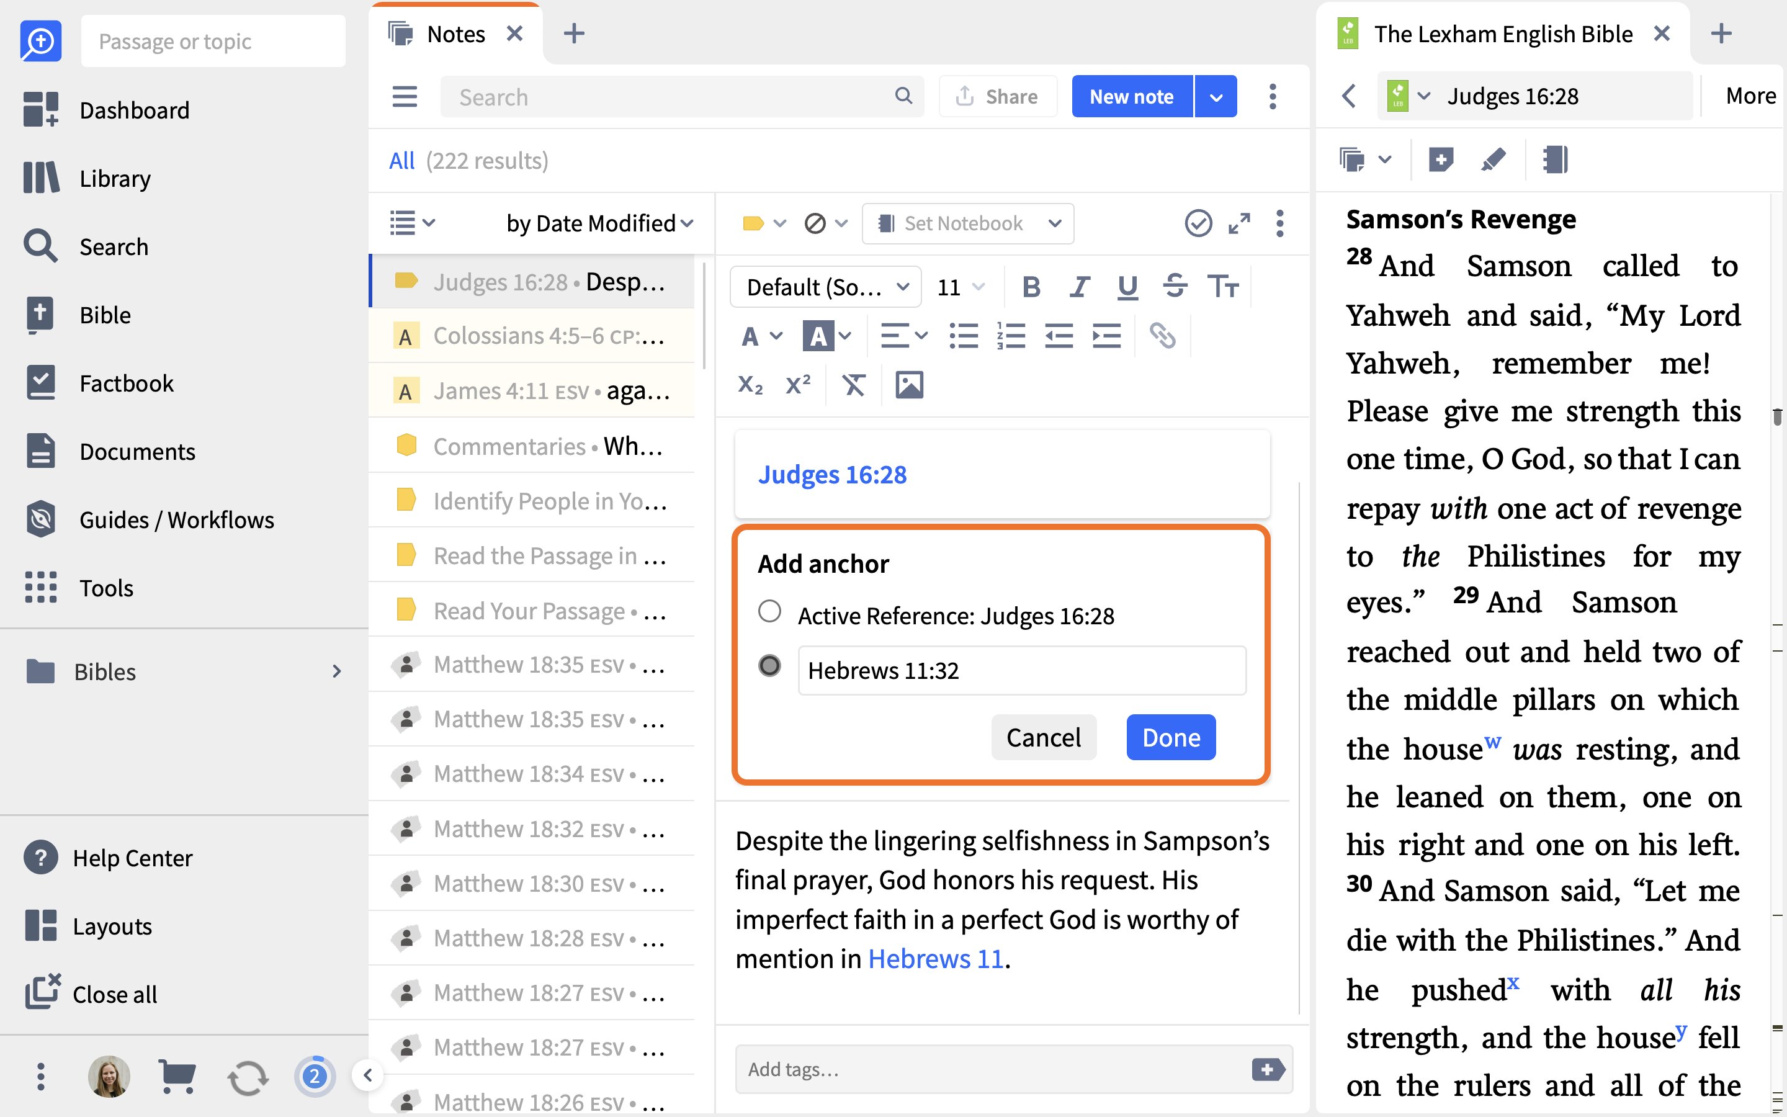Screen dimensions: 1787x1117
Task: Click the Share button
Action: (x=997, y=97)
